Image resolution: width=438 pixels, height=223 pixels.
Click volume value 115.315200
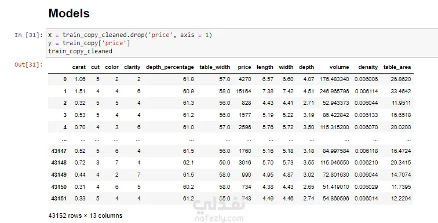click(x=334, y=127)
